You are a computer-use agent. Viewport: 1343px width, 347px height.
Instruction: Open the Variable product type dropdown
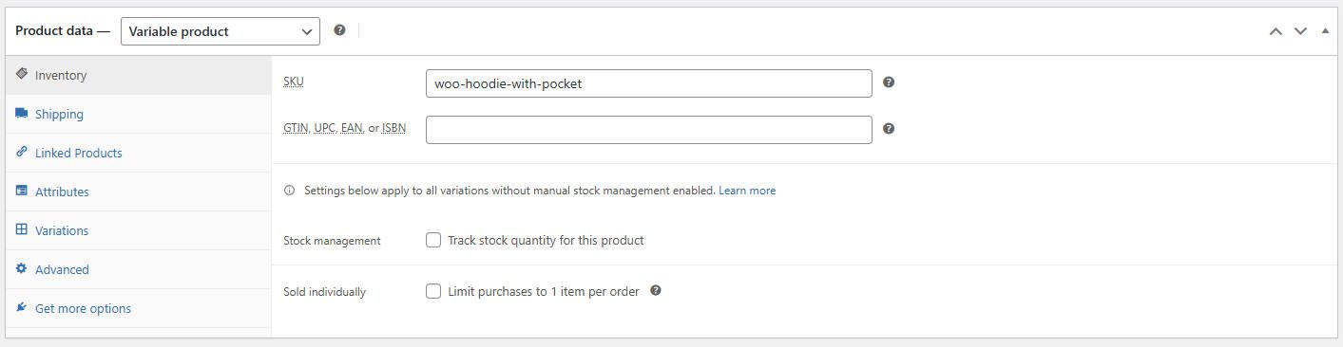pos(221,31)
